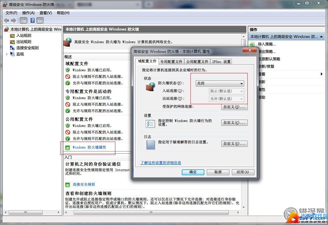Click the firewall globe icon in overview header
The width and height of the screenshot is (328, 225).
coord(67,42)
